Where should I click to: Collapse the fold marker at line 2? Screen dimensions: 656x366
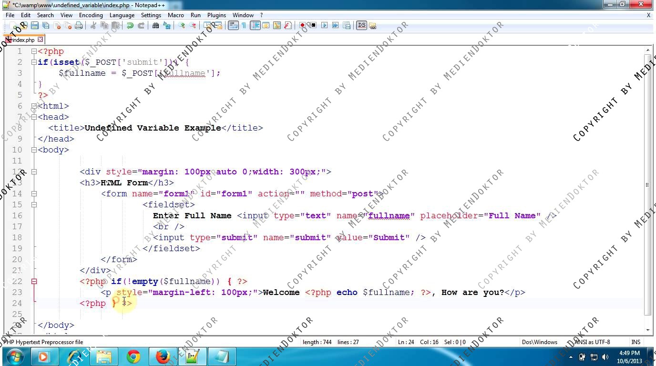click(x=34, y=62)
